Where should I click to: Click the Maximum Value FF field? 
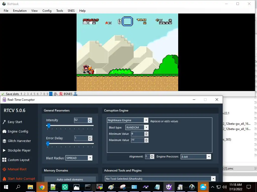pos(138,140)
